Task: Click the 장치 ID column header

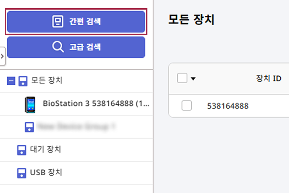Action: coord(268,78)
